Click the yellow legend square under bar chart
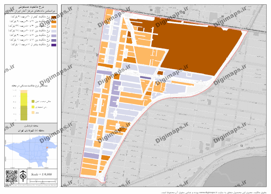The image size is (271, 194). [33, 107]
